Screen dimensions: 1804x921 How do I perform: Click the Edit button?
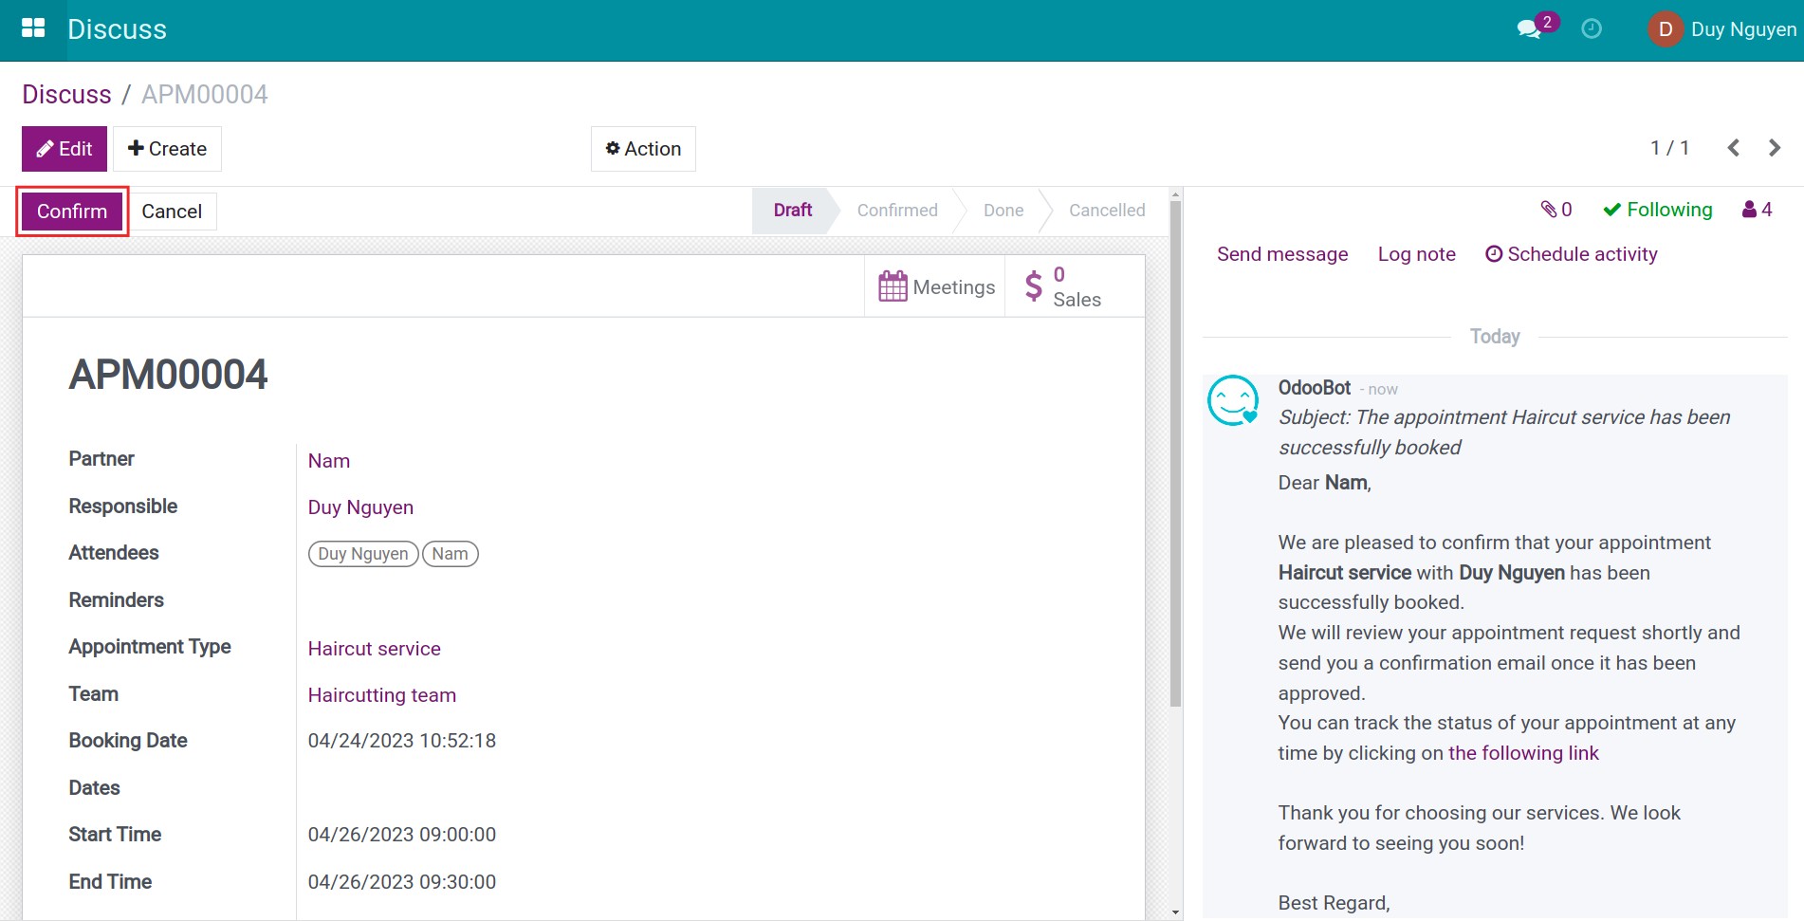point(64,149)
